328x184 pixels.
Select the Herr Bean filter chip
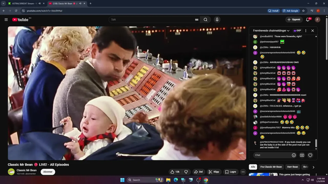[292, 167]
